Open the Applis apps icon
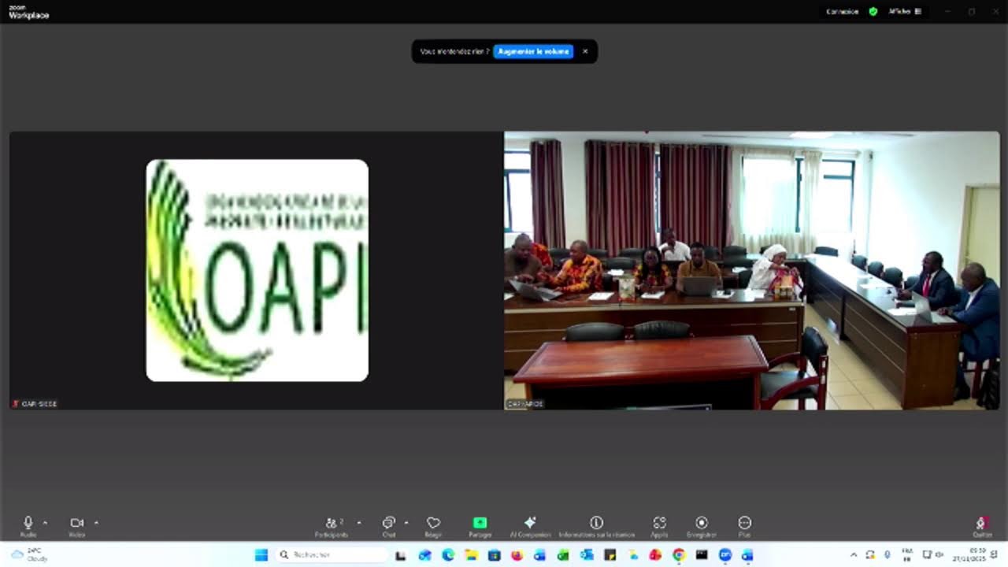 click(659, 526)
